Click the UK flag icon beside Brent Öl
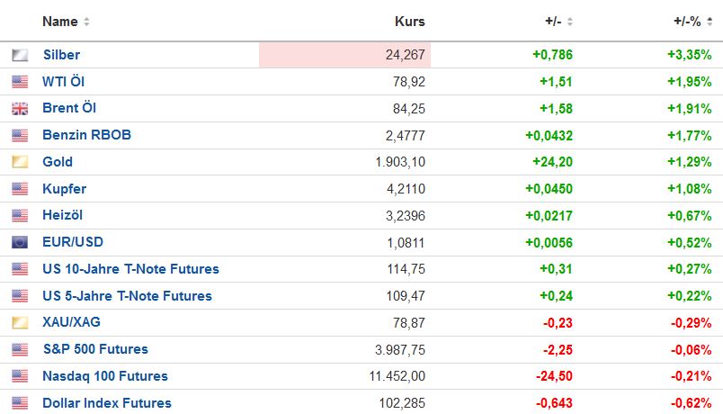This screenshot has width=723, height=414. point(20,109)
